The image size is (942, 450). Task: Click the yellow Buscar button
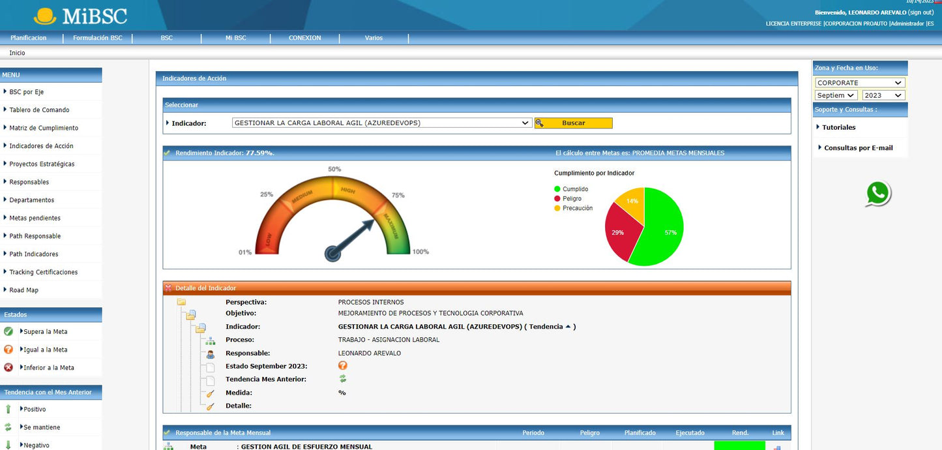(x=573, y=123)
